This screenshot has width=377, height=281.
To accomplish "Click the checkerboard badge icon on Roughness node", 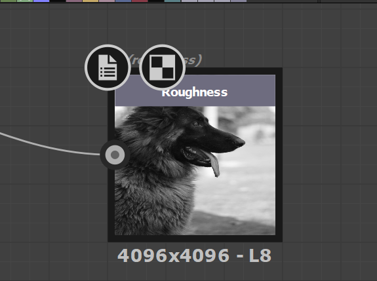I will click(x=163, y=67).
